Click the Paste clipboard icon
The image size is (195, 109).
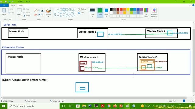point(4,11)
